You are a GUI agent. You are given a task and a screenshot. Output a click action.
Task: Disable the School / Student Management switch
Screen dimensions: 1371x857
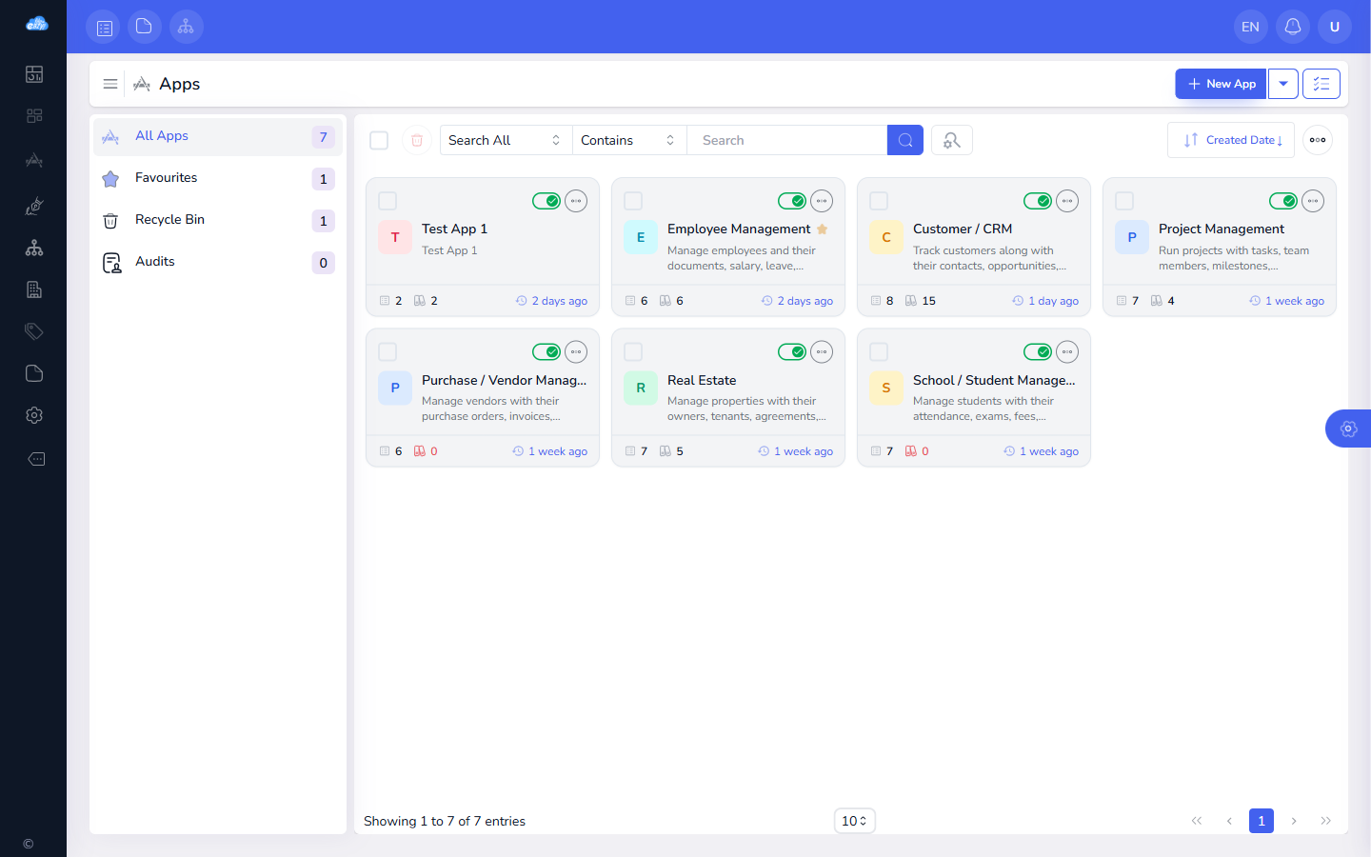point(1038,352)
